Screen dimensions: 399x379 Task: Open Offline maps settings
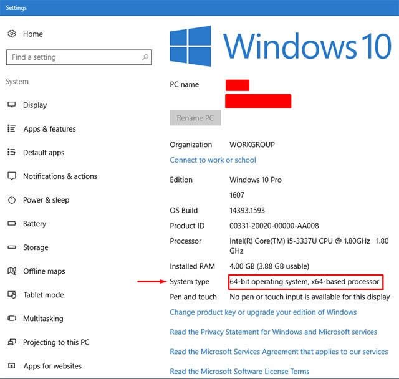(x=44, y=271)
